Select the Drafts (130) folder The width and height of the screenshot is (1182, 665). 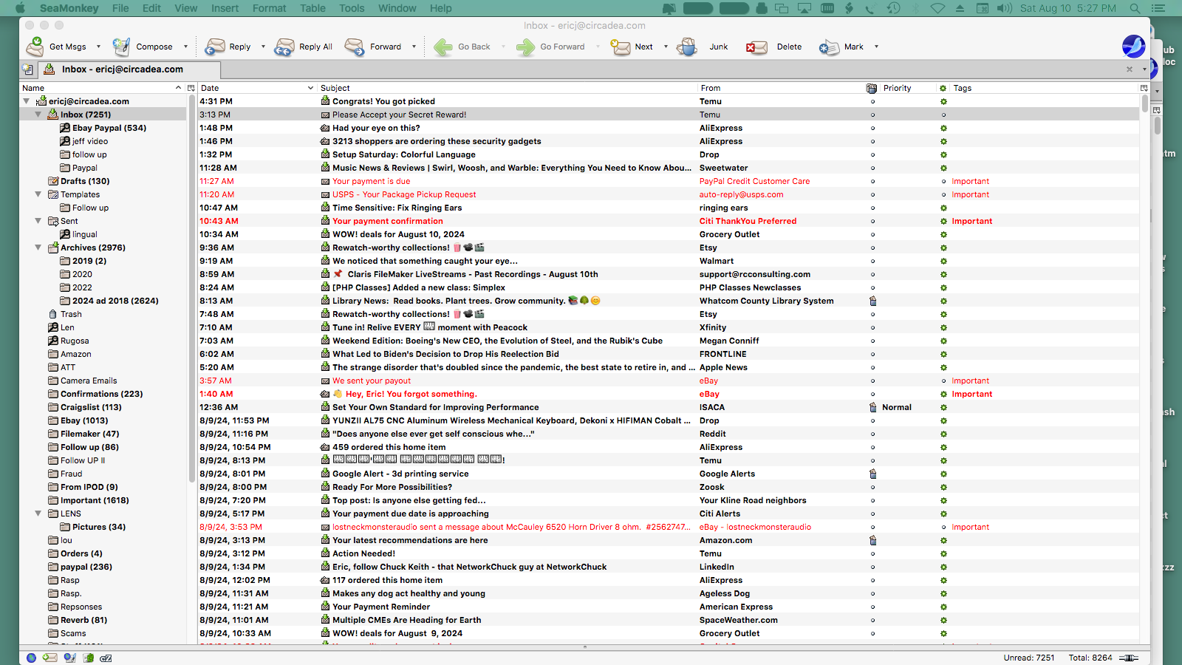[84, 181]
